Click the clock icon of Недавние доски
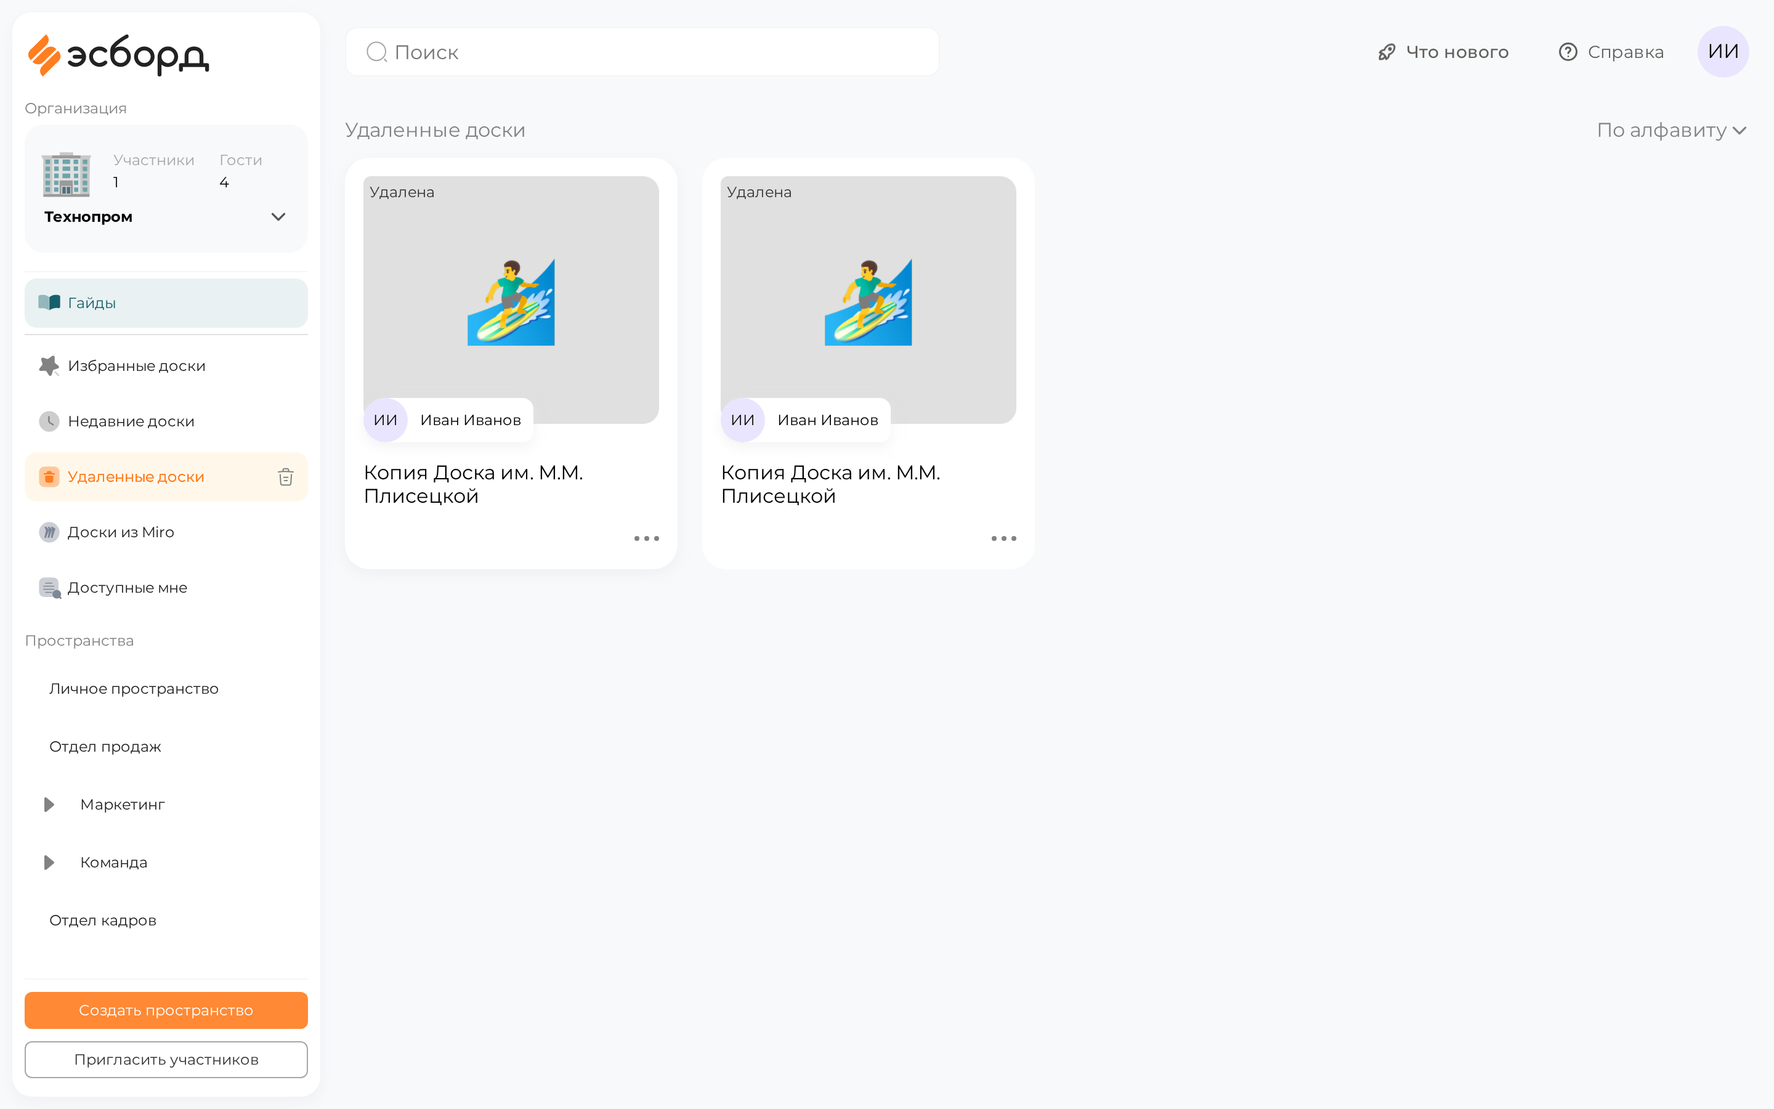The width and height of the screenshot is (1774, 1109). pyautogui.click(x=49, y=421)
